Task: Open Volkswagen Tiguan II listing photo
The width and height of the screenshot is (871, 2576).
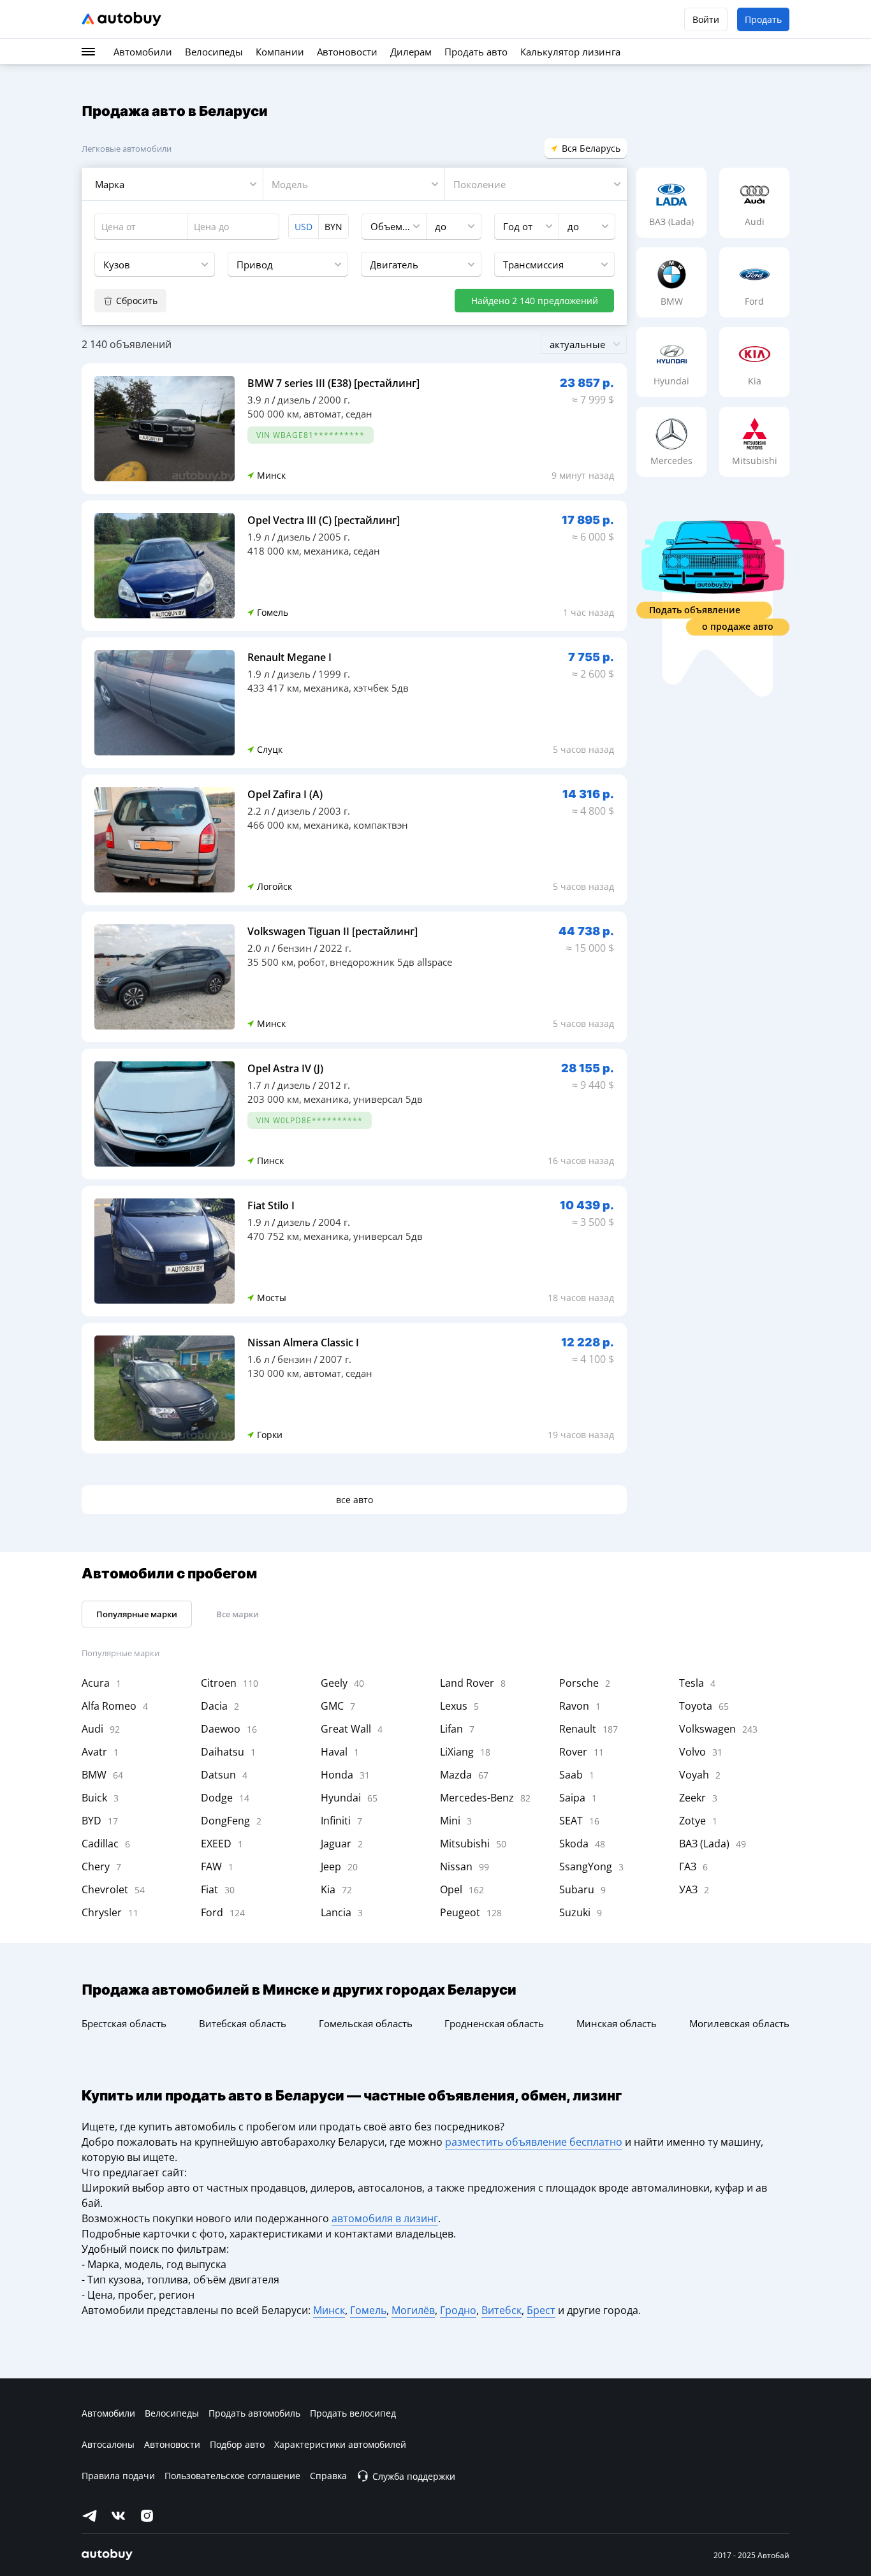Action: pos(164,977)
